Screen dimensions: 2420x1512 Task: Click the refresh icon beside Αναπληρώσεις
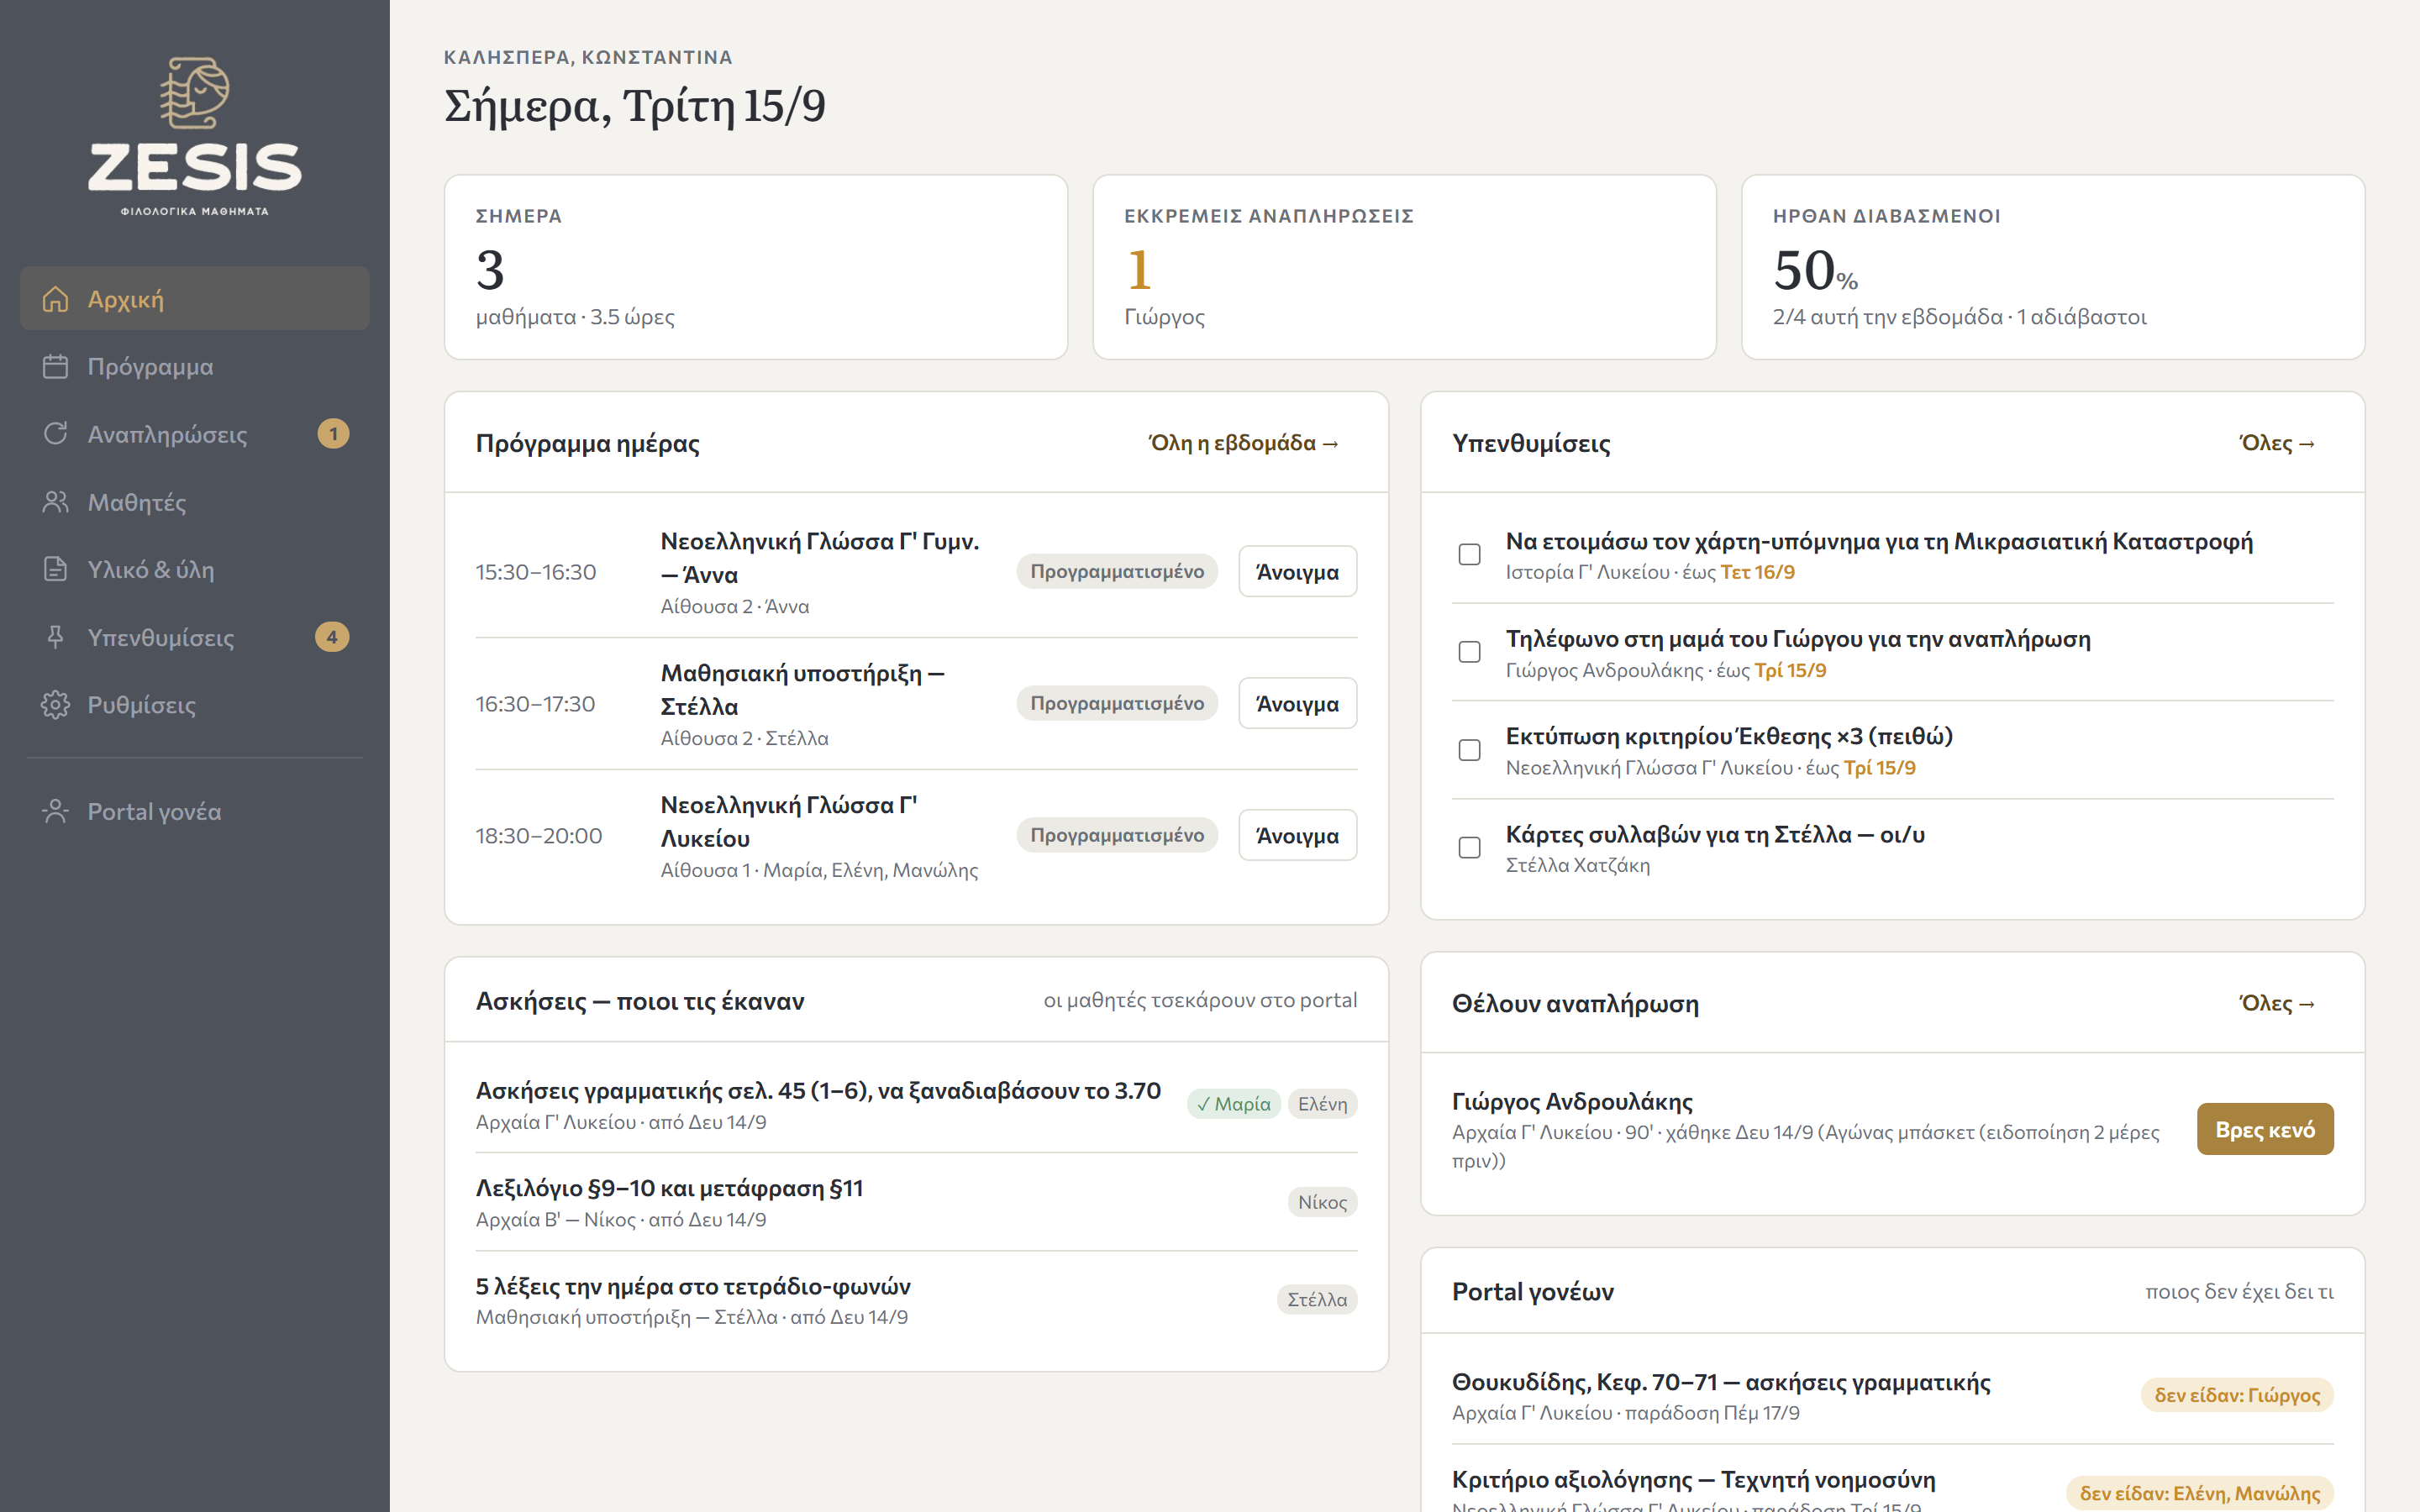pyautogui.click(x=56, y=434)
